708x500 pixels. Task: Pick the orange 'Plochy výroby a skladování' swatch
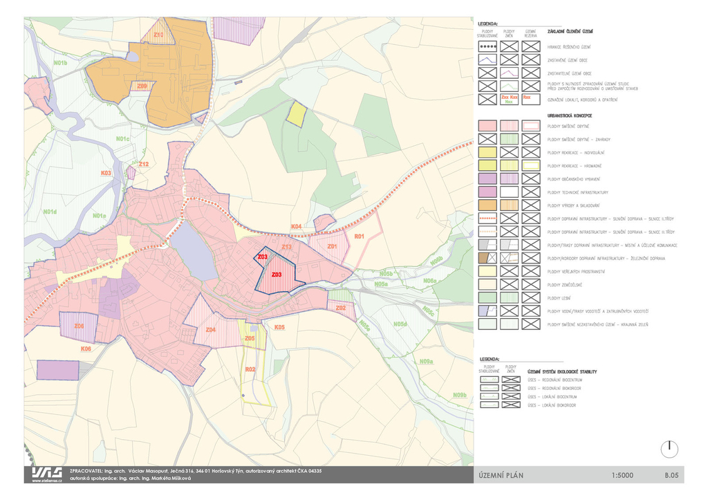(488, 205)
